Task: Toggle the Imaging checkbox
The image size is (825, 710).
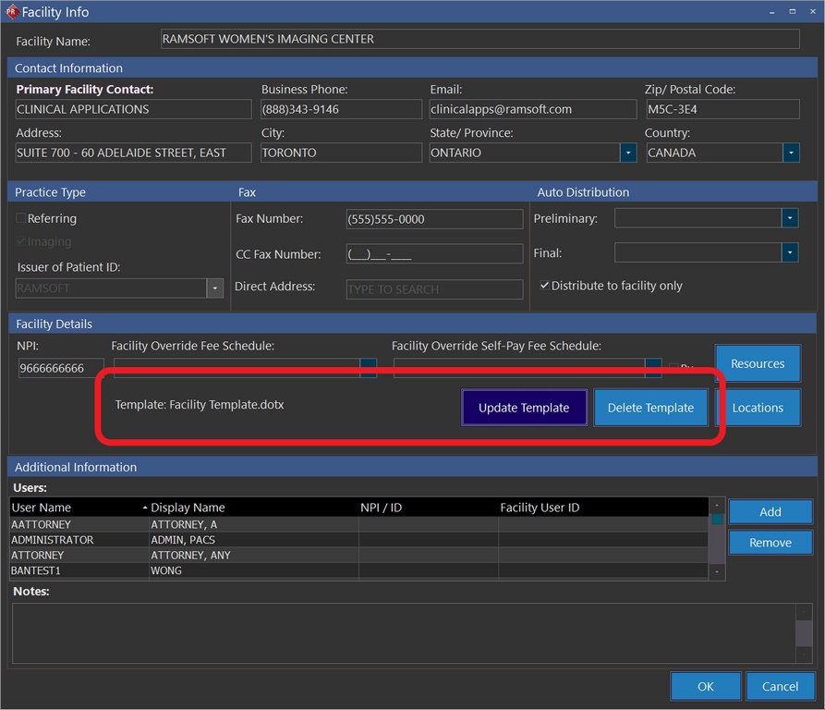Action: coord(21,242)
